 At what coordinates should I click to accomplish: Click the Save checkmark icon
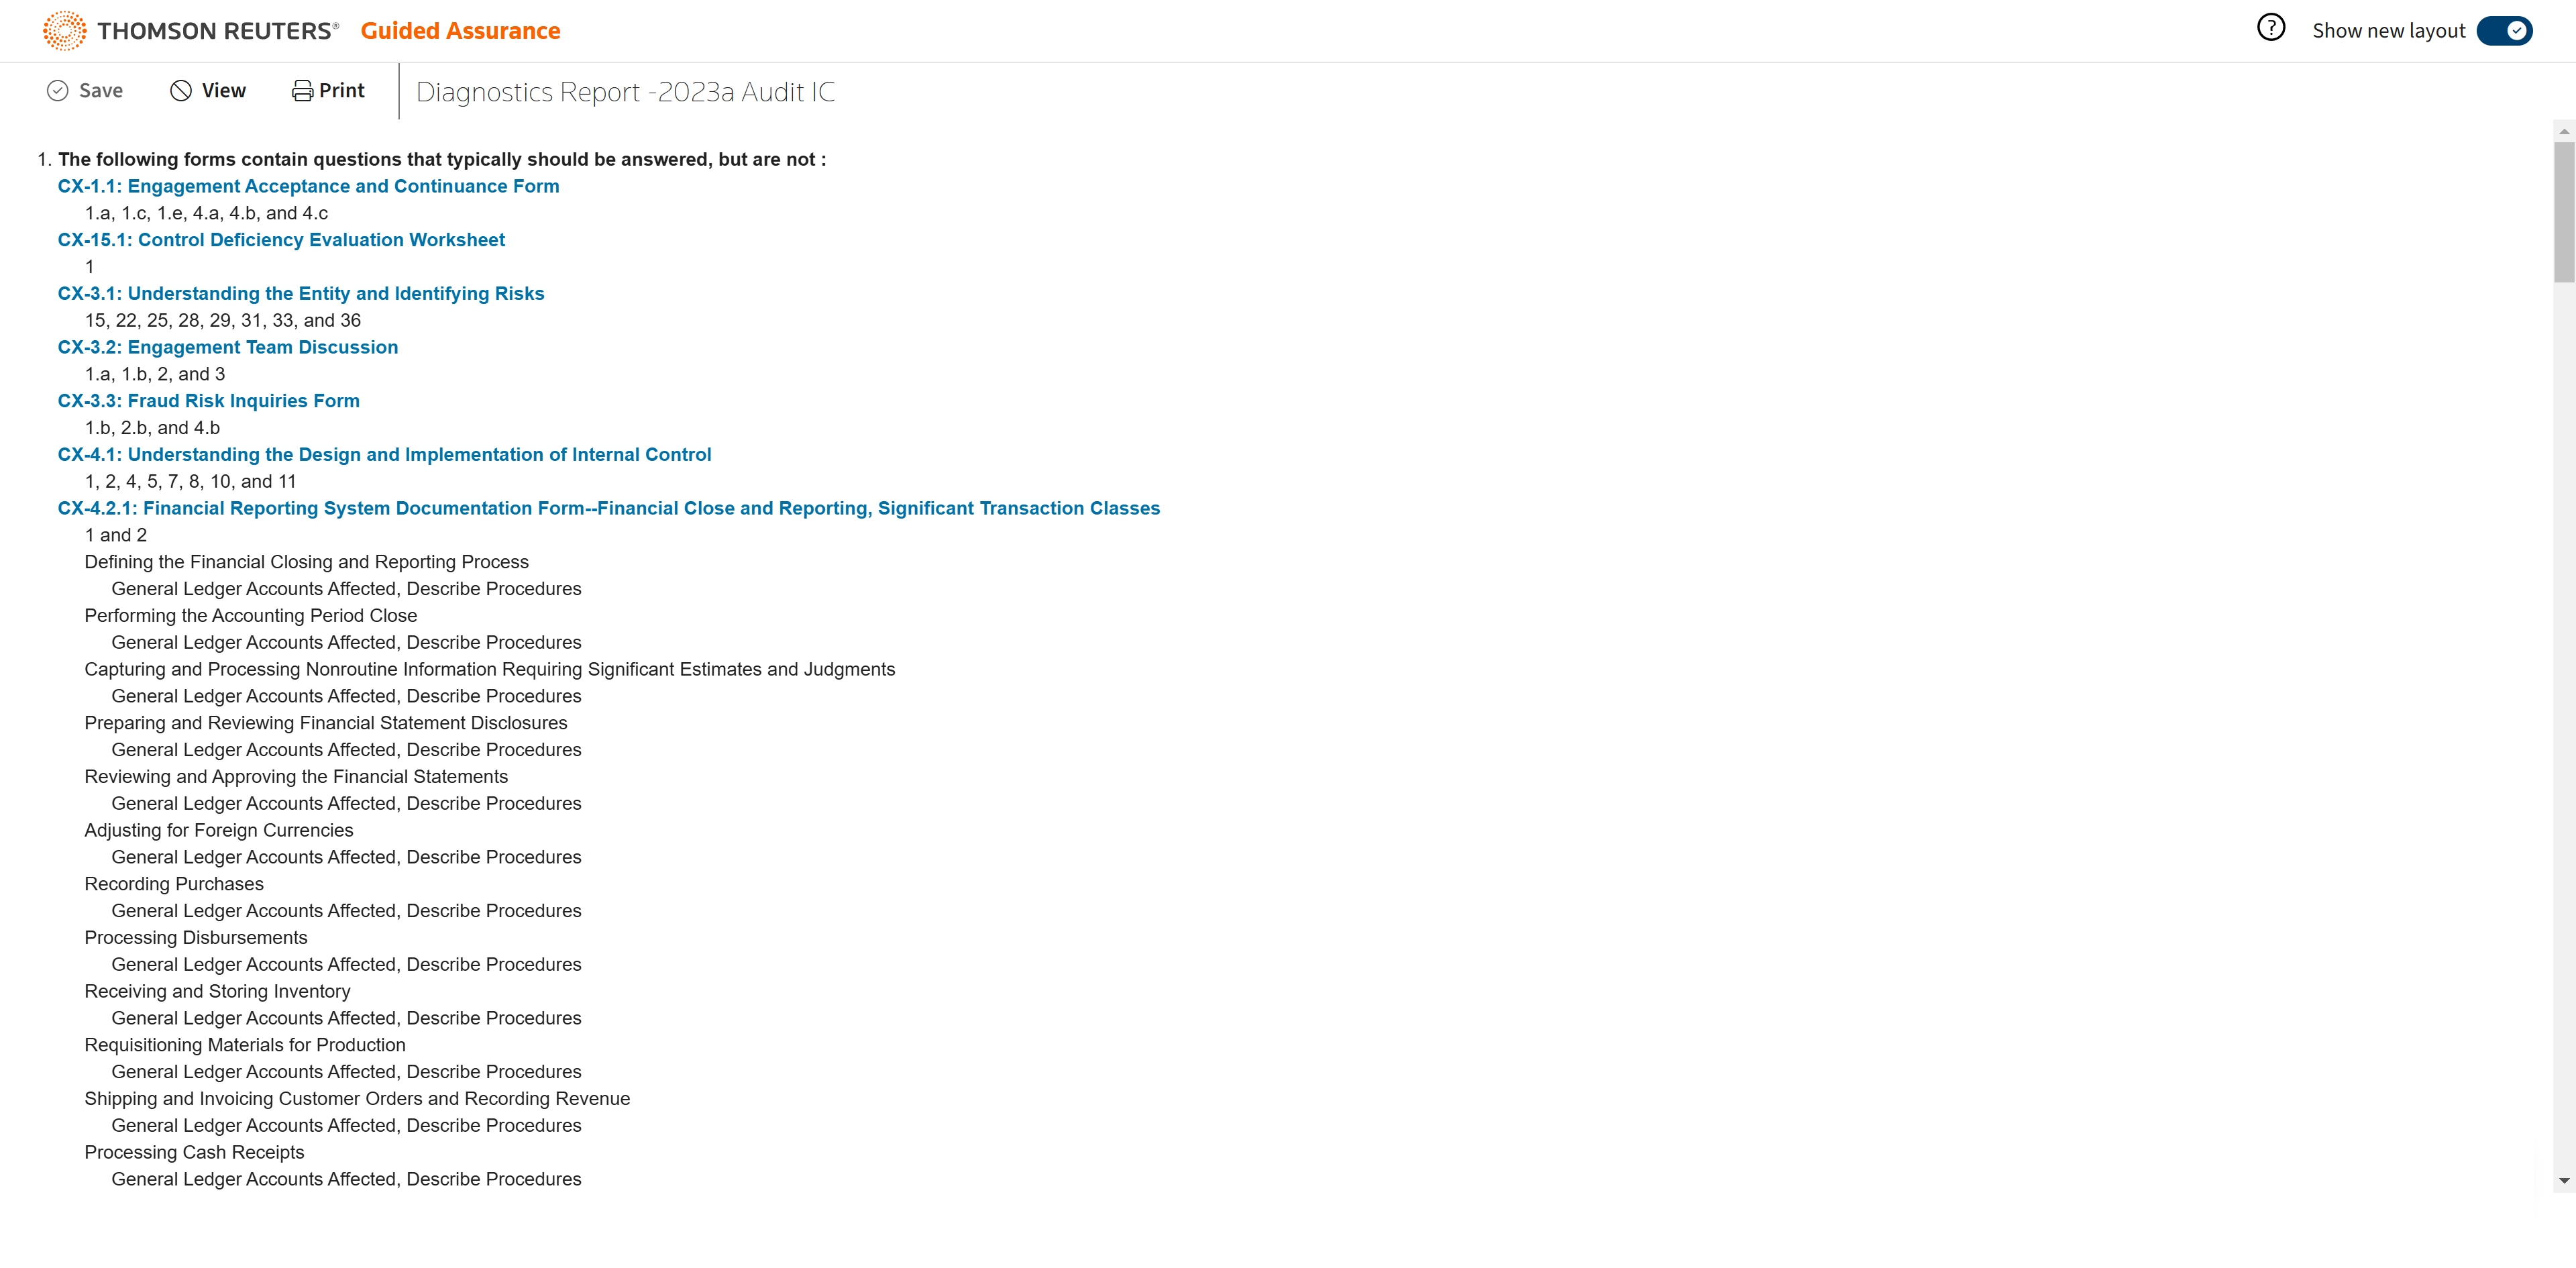[x=58, y=91]
